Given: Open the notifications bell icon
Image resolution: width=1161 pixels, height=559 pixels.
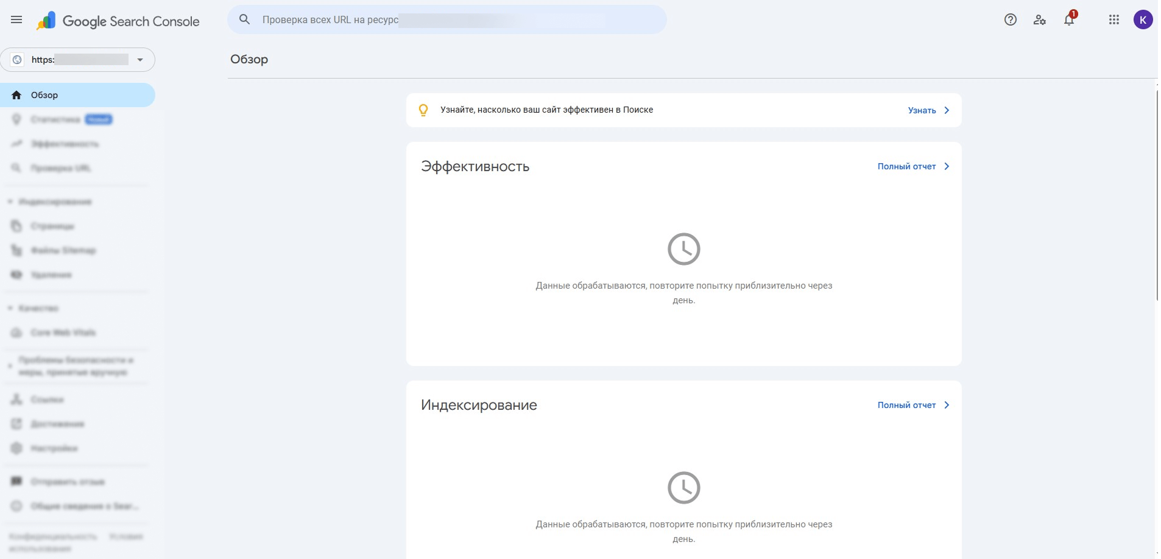Looking at the screenshot, I should point(1069,20).
